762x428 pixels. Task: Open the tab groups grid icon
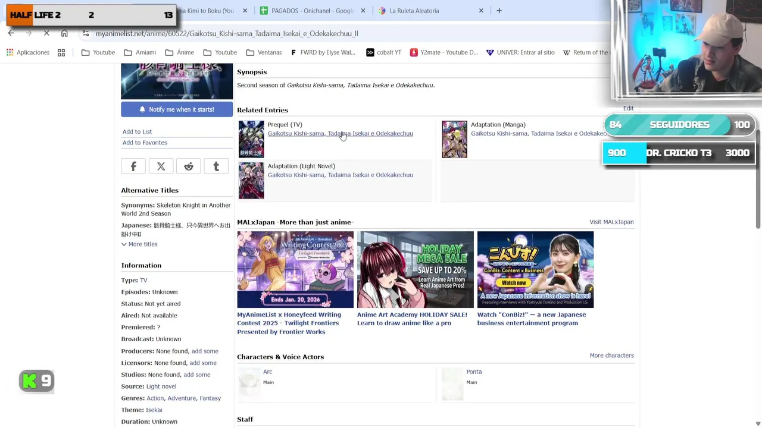coord(61,52)
